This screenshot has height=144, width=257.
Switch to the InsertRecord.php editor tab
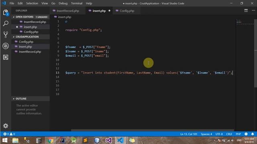coord(67,11)
